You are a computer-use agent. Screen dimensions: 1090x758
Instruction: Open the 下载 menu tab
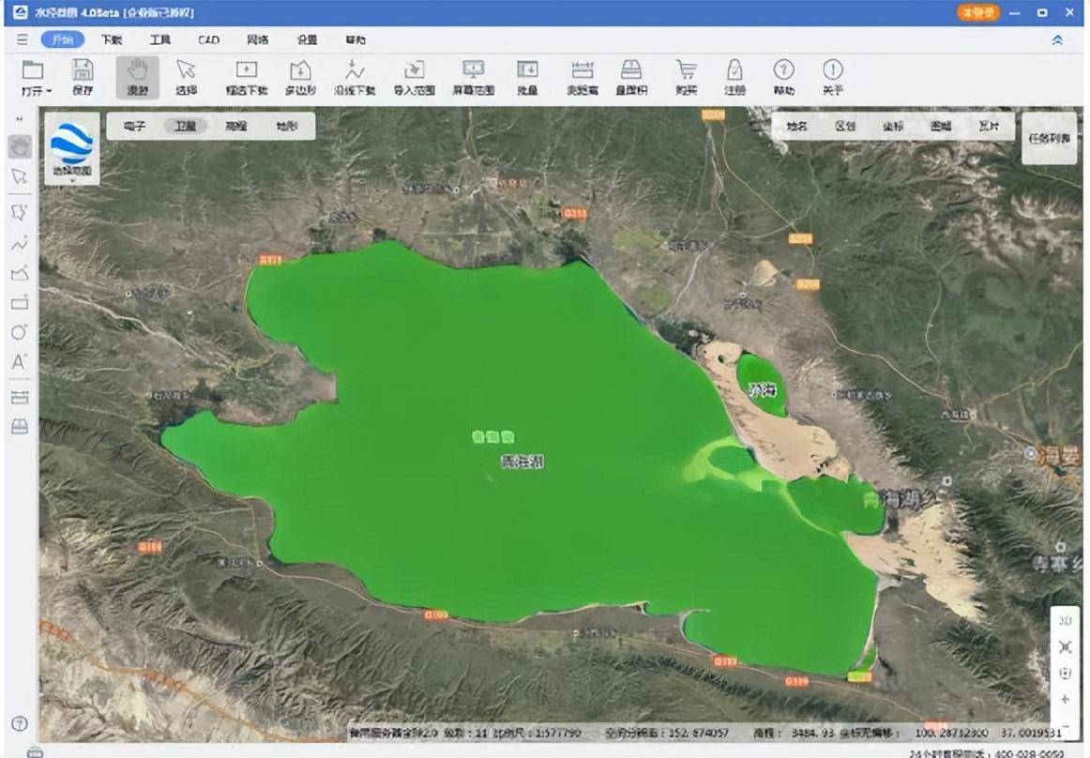pos(112,40)
